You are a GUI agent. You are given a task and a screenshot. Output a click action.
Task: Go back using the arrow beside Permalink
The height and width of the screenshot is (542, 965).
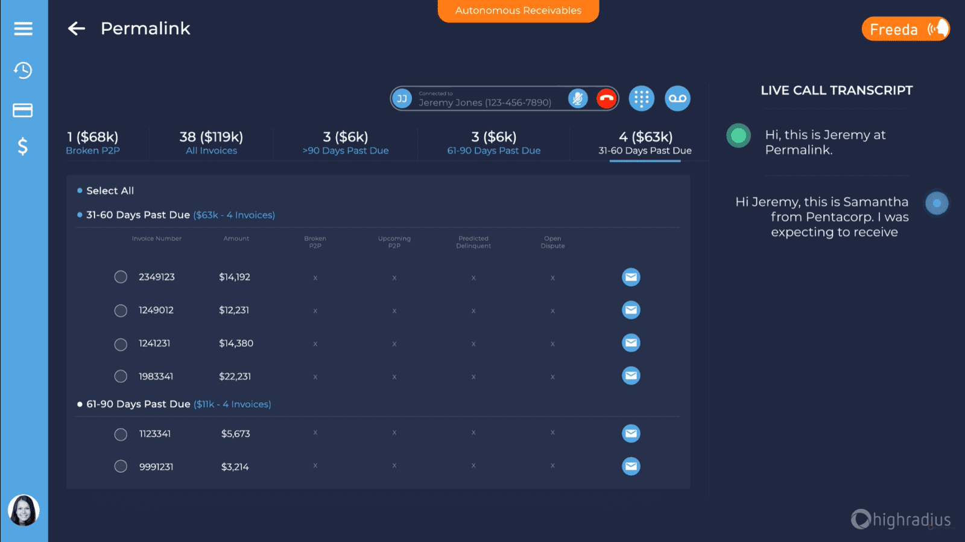pyautogui.click(x=77, y=28)
